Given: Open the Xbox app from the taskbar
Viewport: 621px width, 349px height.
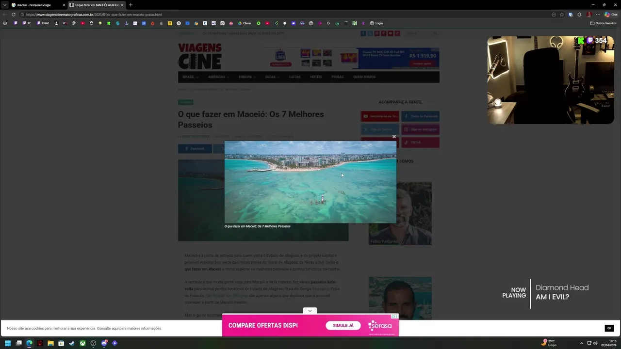Looking at the screenshot, I should click(x=82, y=343).
